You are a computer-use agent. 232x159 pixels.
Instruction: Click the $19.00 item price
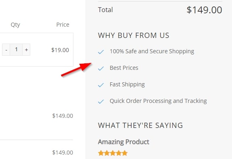coord(60,50)
